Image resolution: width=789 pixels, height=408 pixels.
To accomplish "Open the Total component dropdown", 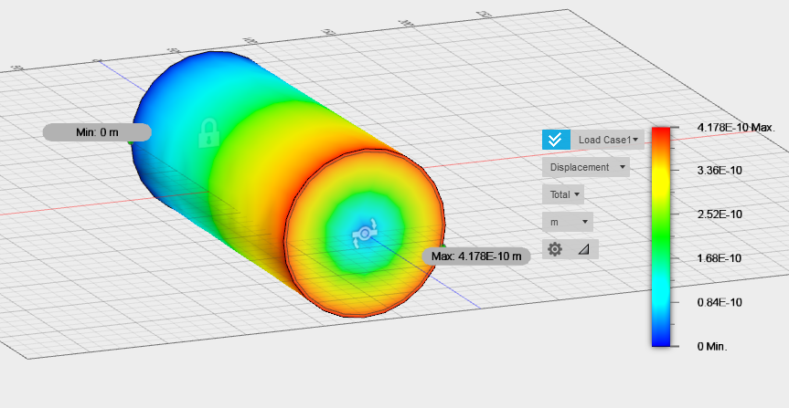I will pyautogui.click(x=563, y=194).
